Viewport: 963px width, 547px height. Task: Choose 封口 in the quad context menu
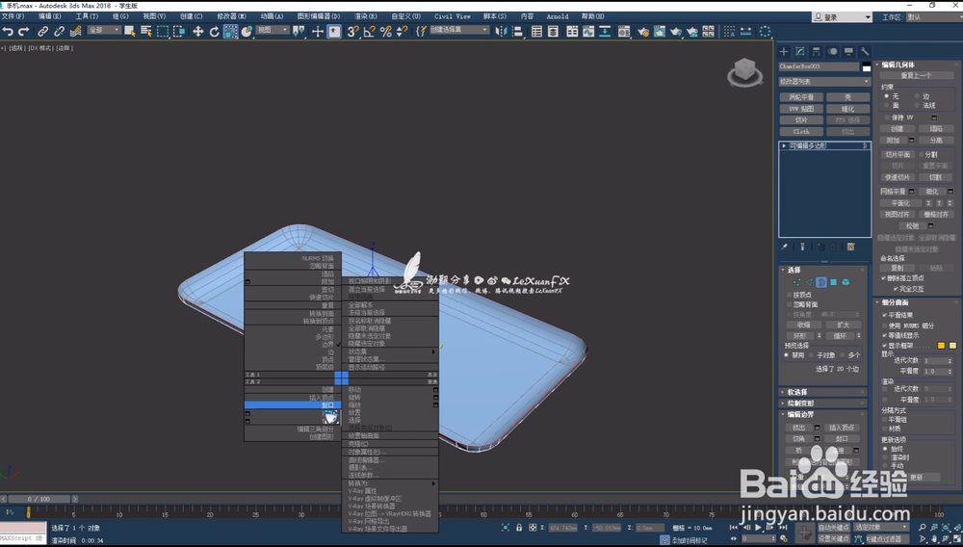click(293, 405)
